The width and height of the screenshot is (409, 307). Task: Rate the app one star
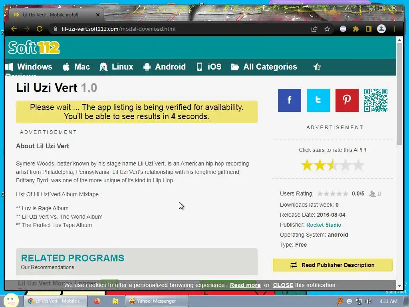(x=307, y=165)
